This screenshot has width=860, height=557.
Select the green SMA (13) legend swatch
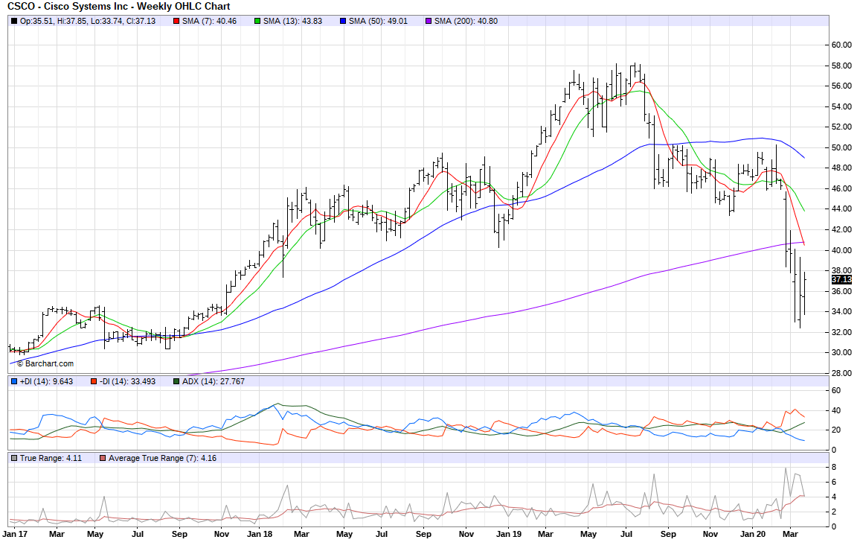click(x=258, y=22)
